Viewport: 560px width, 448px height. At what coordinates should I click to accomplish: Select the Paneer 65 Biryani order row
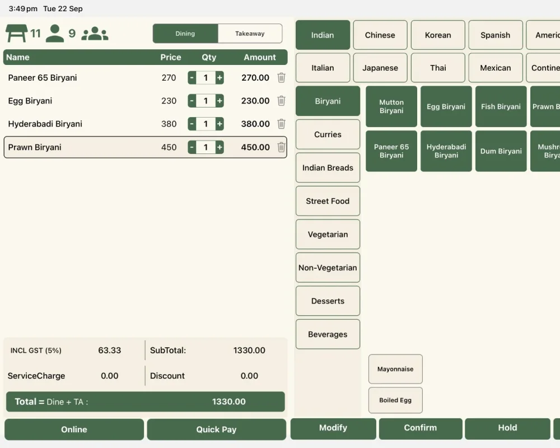tap(146, 77)
